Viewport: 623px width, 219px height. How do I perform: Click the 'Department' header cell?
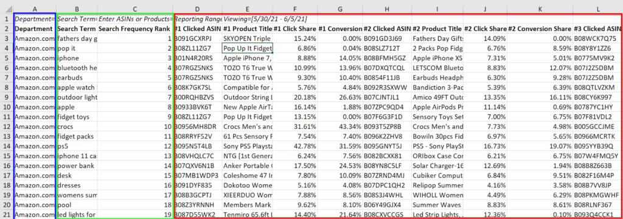pos(35,29)
